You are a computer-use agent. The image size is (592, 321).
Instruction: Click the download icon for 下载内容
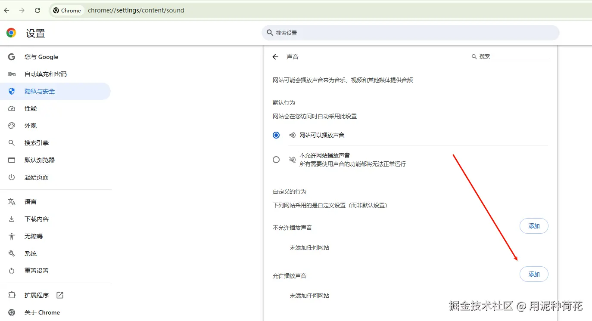(x=12, y=219)
